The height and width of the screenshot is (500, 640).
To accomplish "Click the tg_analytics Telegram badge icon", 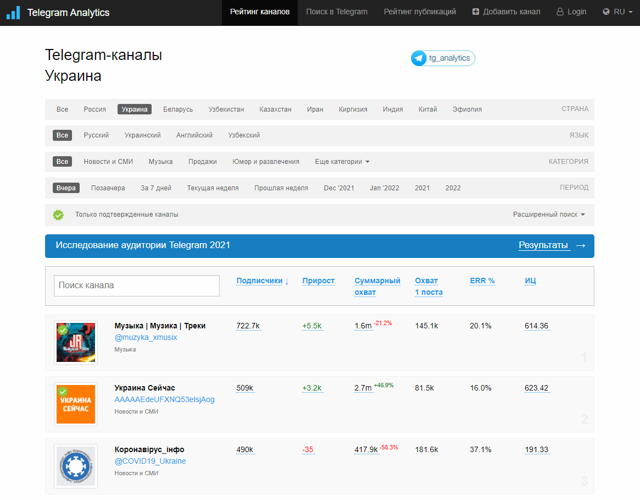I will [419, 58].
